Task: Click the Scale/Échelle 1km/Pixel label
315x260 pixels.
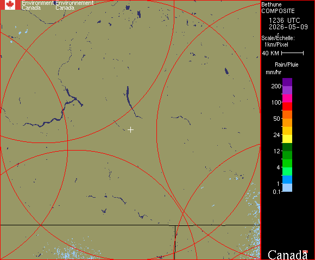Action: click(x=278, y=41)
